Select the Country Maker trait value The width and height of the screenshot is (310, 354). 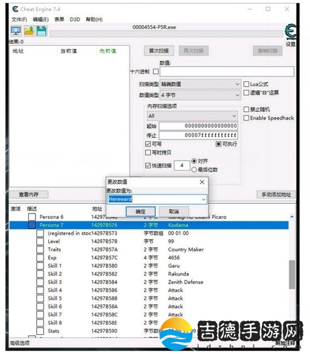[x=186, y=250]
